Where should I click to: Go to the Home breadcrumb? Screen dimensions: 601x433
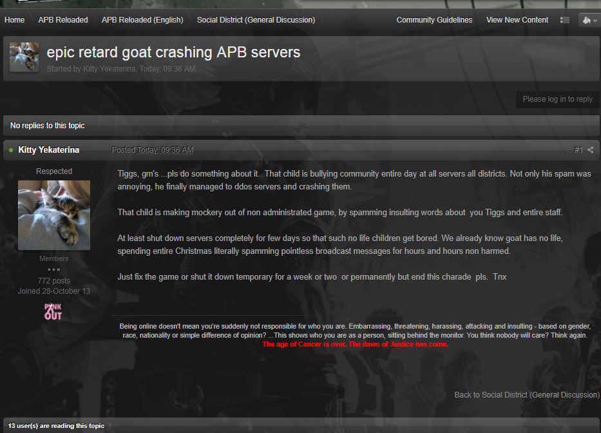[x=14, y=20]
